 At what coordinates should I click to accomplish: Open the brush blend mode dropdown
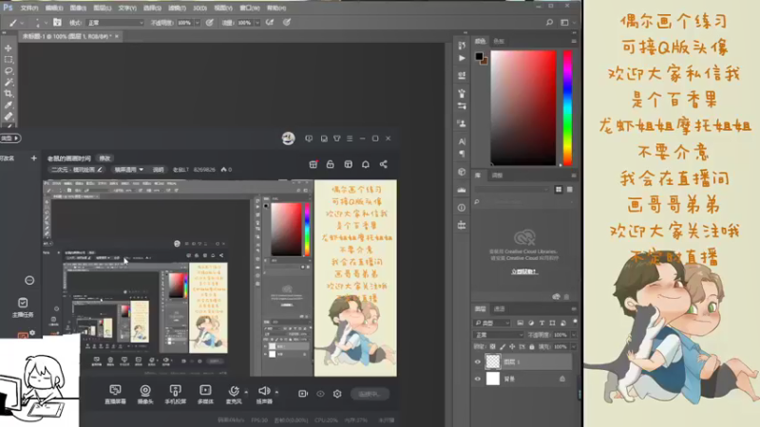[116, 21]
